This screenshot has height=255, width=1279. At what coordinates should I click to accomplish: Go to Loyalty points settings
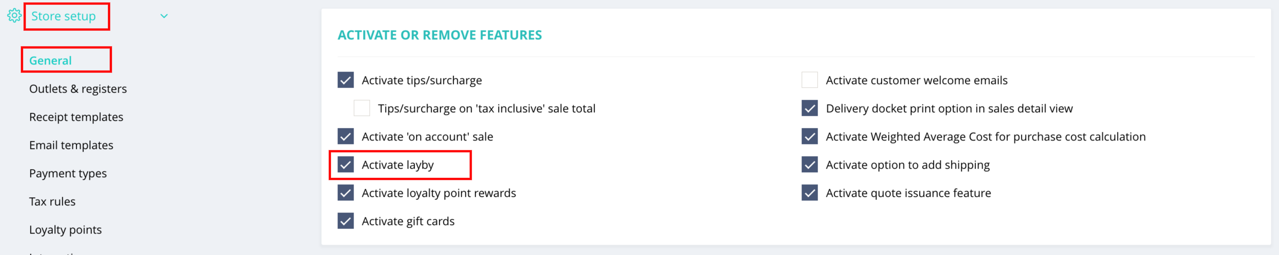[65, 230]
